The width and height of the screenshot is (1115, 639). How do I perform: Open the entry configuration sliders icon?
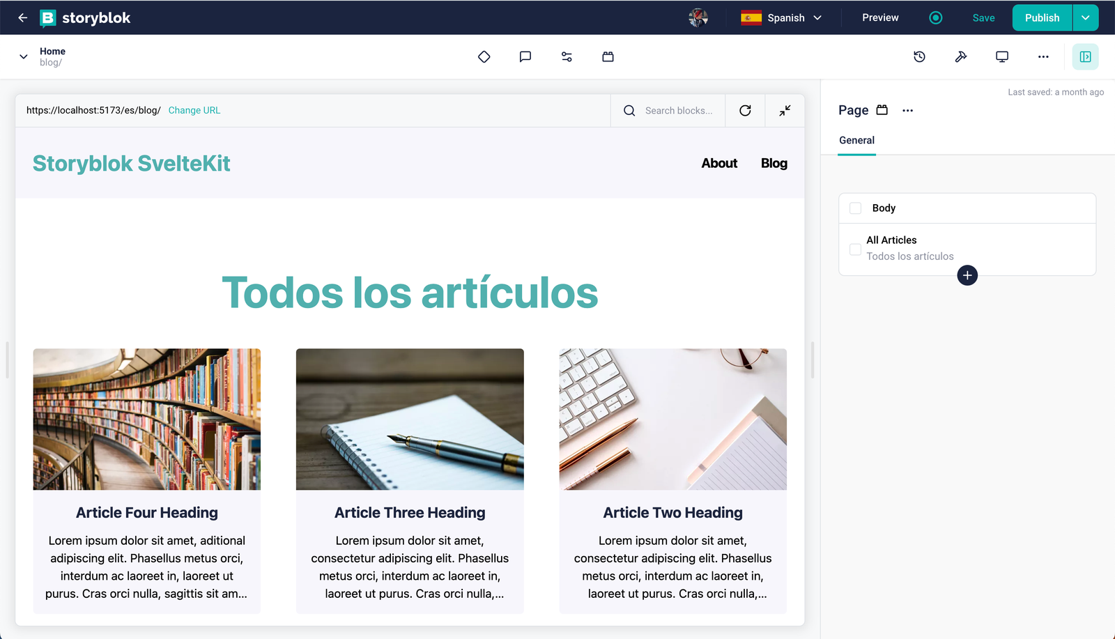point(567,57)
